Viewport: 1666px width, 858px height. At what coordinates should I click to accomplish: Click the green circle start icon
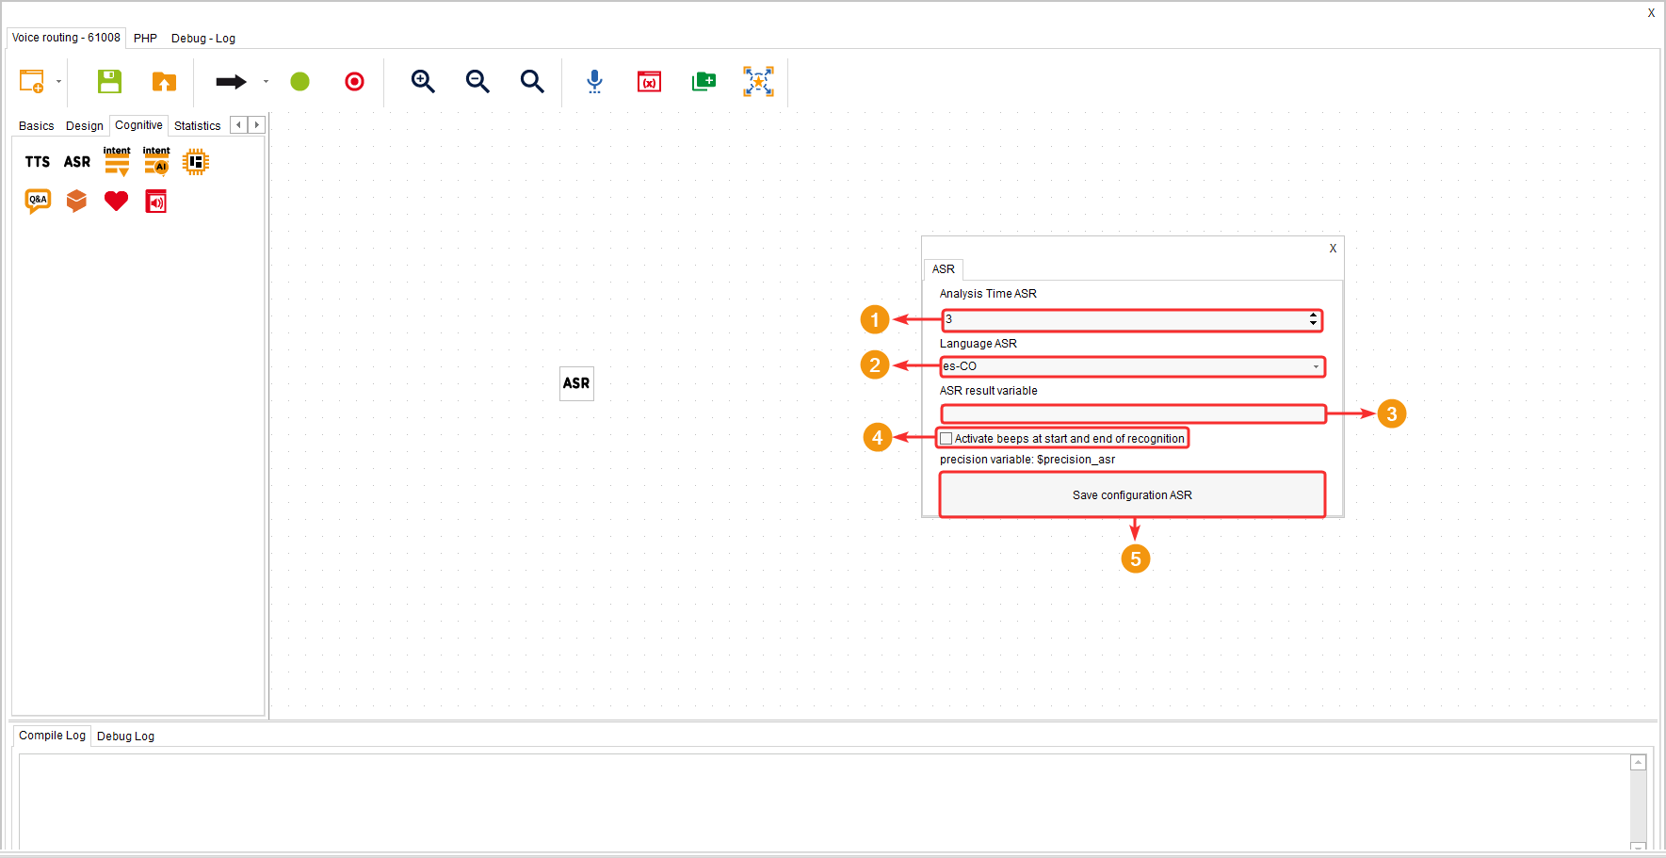tap(299, 82)
